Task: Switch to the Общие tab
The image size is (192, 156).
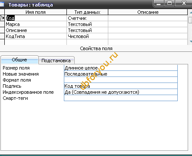Action: (x=19, y=60)
